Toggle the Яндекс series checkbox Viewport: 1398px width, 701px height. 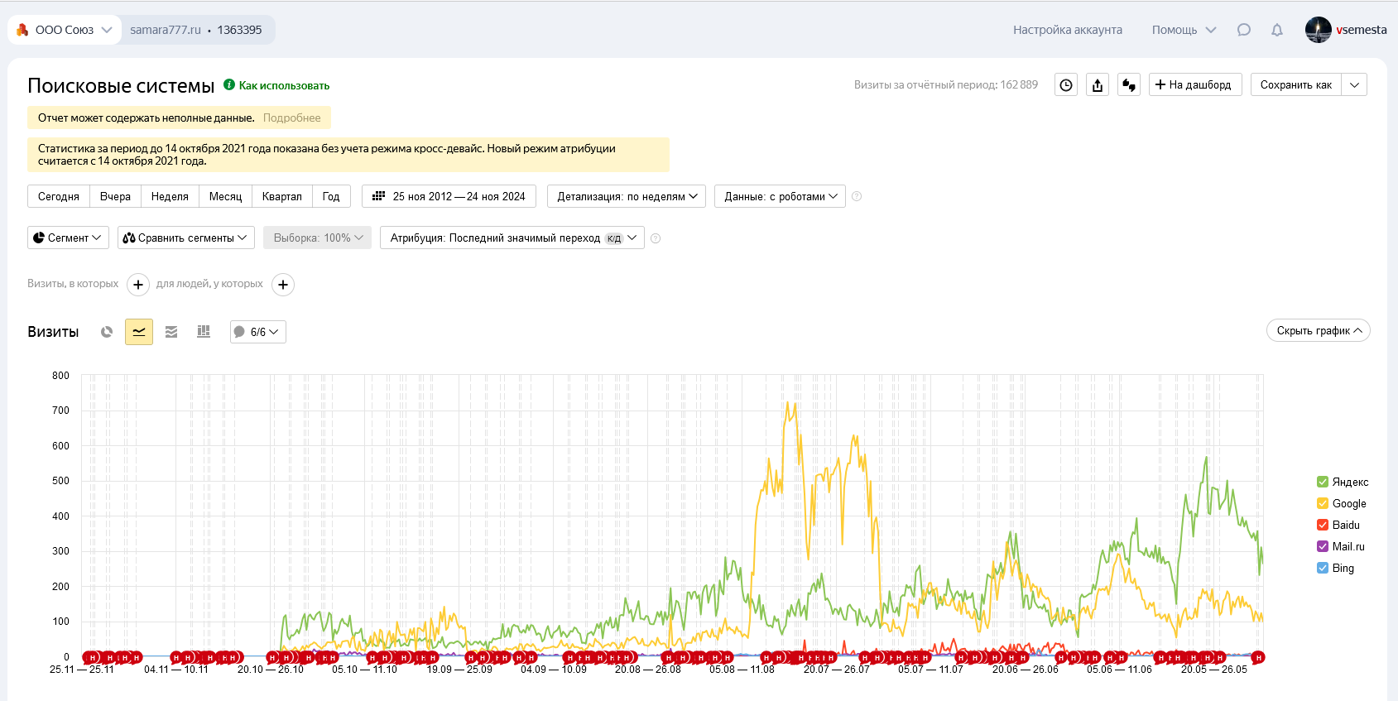click(1323, 482)
